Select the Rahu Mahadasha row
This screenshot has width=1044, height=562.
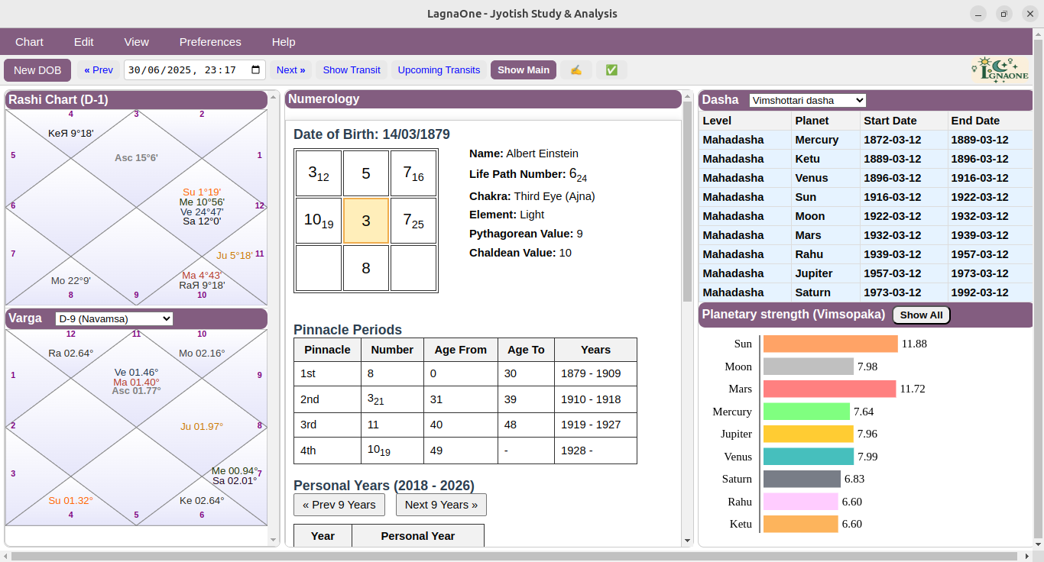[x=866, y=254]
